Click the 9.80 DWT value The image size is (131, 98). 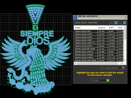pyautogui.click(x=111, y=31)
